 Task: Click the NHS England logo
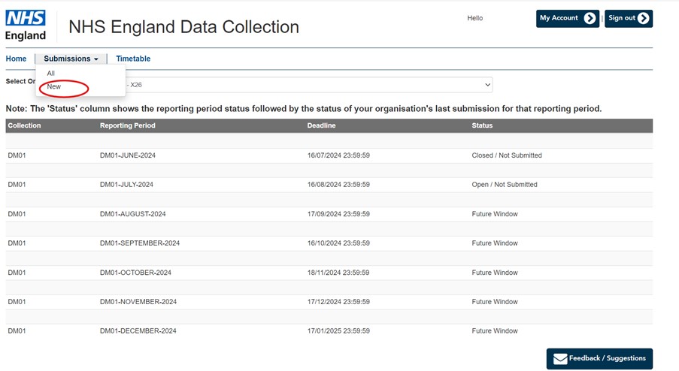tap(25, 26)
